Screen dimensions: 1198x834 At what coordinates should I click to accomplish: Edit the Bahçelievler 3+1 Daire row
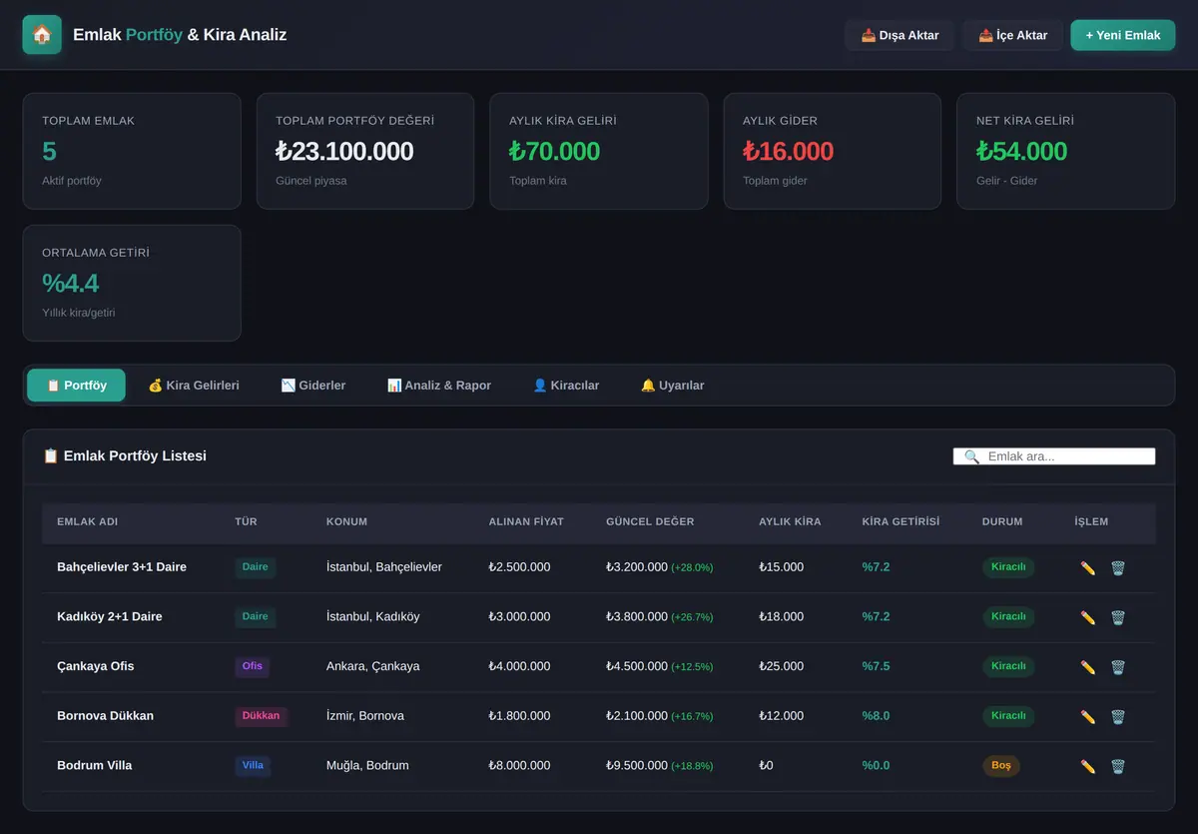(x=1088, y=568)
